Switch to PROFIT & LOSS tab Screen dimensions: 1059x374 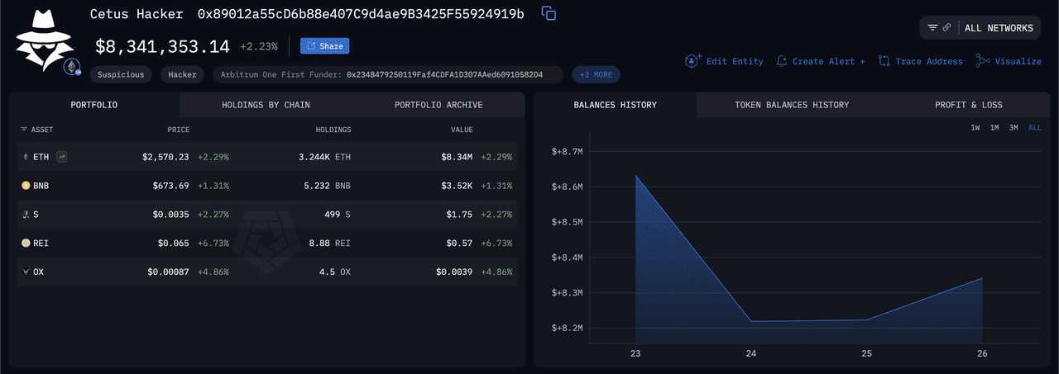968,105
